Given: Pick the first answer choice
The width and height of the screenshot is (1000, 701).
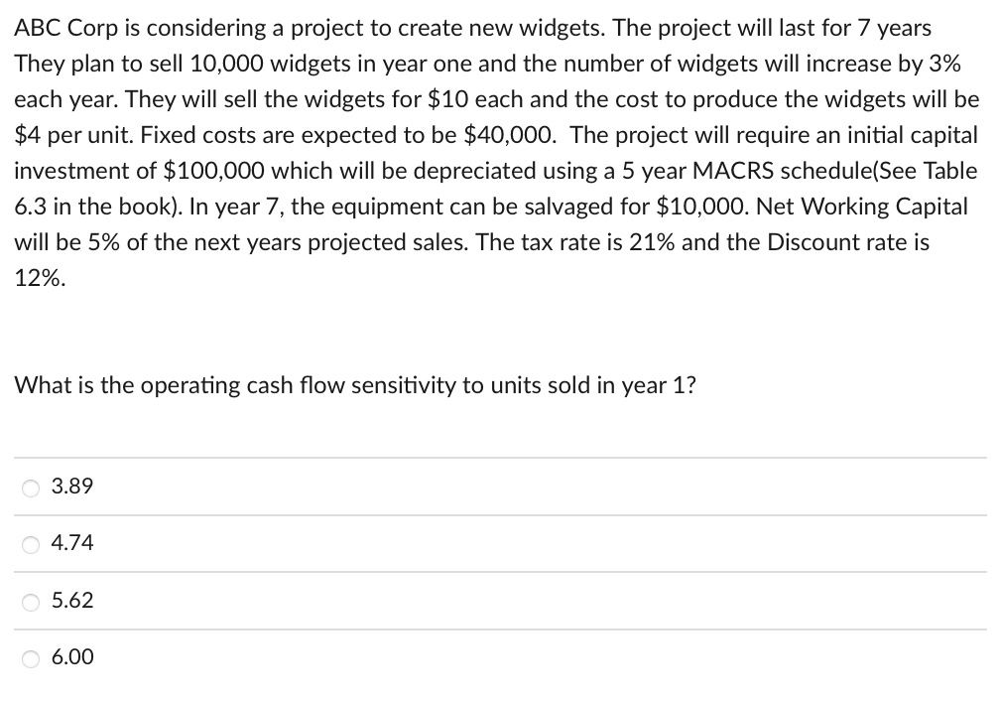Looking at the screenshot, I should [72, 487].
